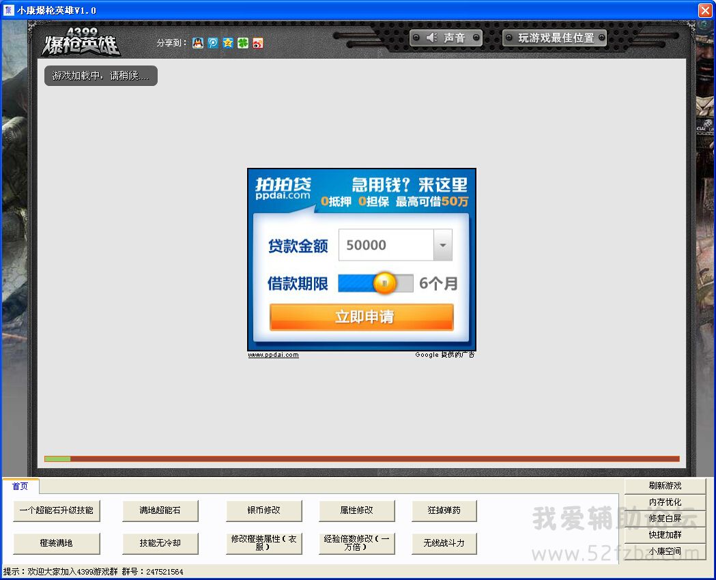Click the loan amount 50000 field
This screenshot has width=716, height=580.
tap(386, 245)
